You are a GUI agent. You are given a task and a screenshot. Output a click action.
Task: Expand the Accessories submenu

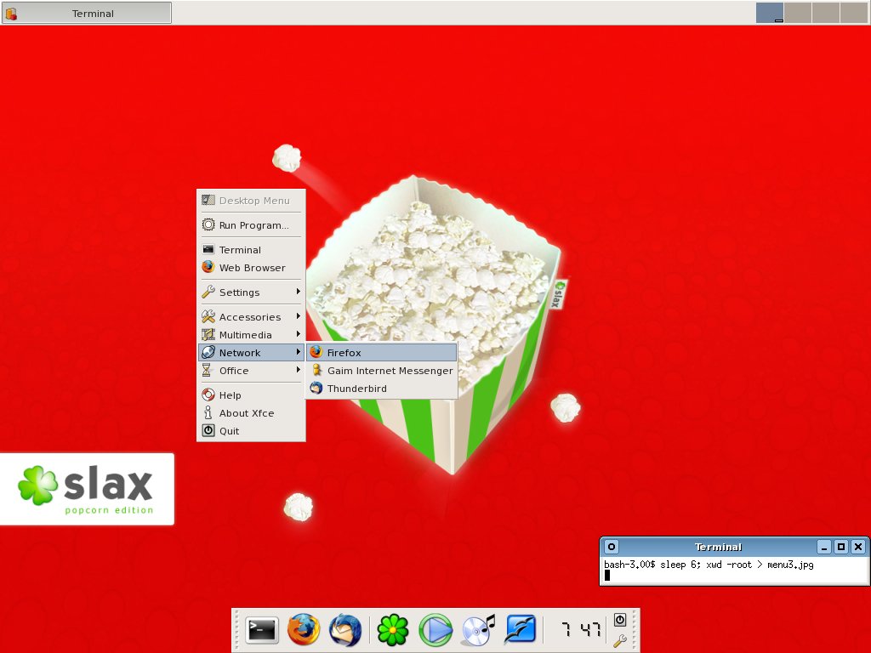pos(251,317)
